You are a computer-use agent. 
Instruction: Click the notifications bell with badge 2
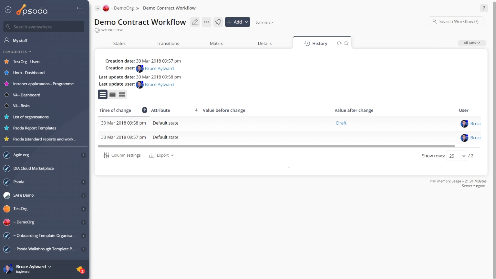(80, 269)
